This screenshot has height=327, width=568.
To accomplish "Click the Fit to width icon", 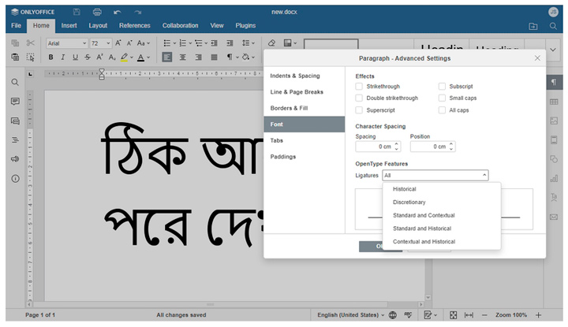I will click(x=469, y=315).
